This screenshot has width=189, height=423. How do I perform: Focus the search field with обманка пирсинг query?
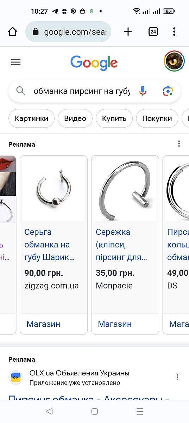pos(82,92)
